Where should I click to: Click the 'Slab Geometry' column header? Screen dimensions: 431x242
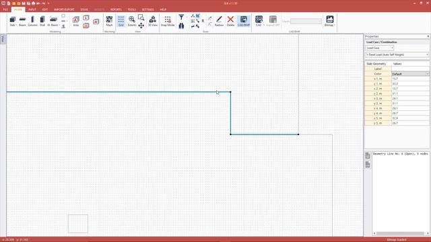376,64
